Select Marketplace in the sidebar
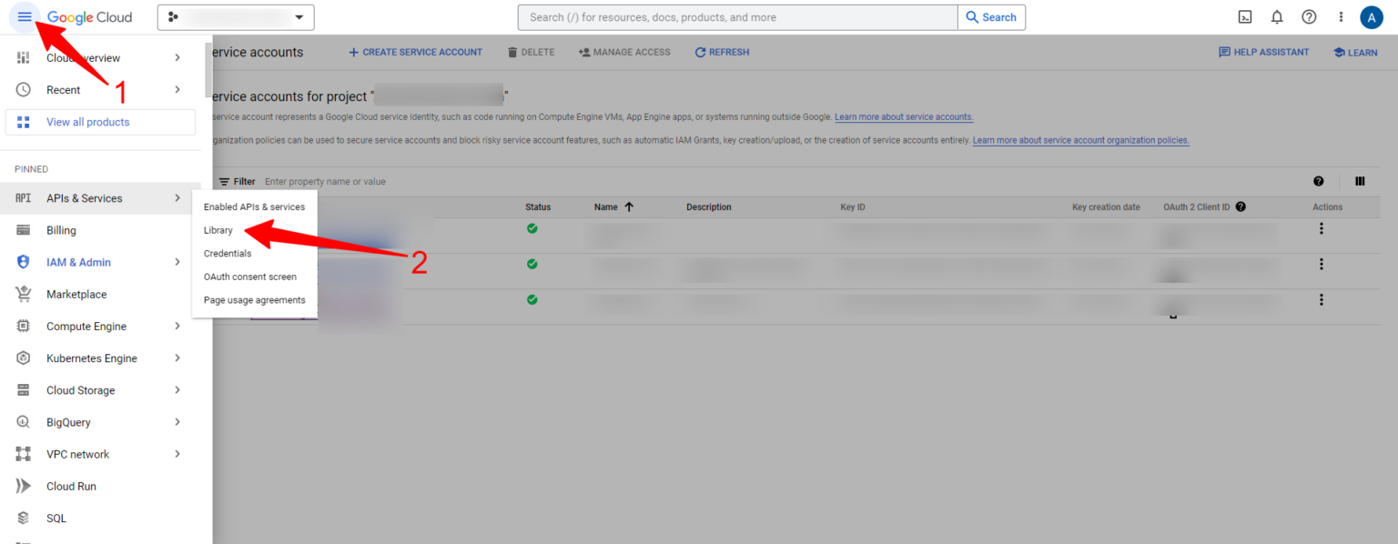The image size is (1398, 544). pyautogui.click(x=77, y=294)
